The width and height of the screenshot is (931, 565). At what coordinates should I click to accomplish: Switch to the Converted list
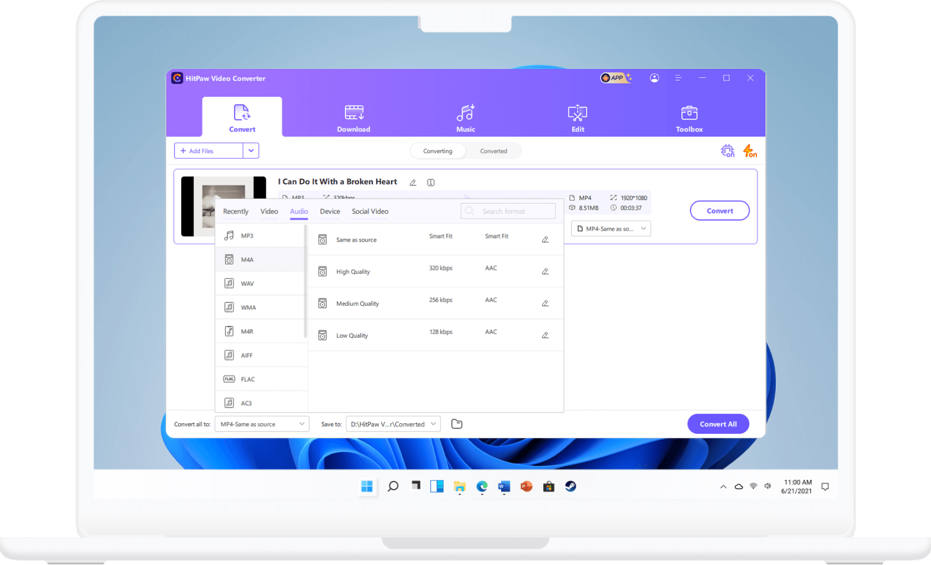click(493, 151)
